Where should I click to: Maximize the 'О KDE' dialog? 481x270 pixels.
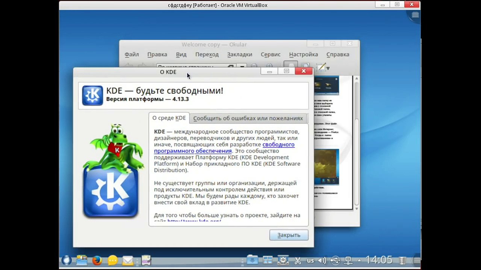286,71
